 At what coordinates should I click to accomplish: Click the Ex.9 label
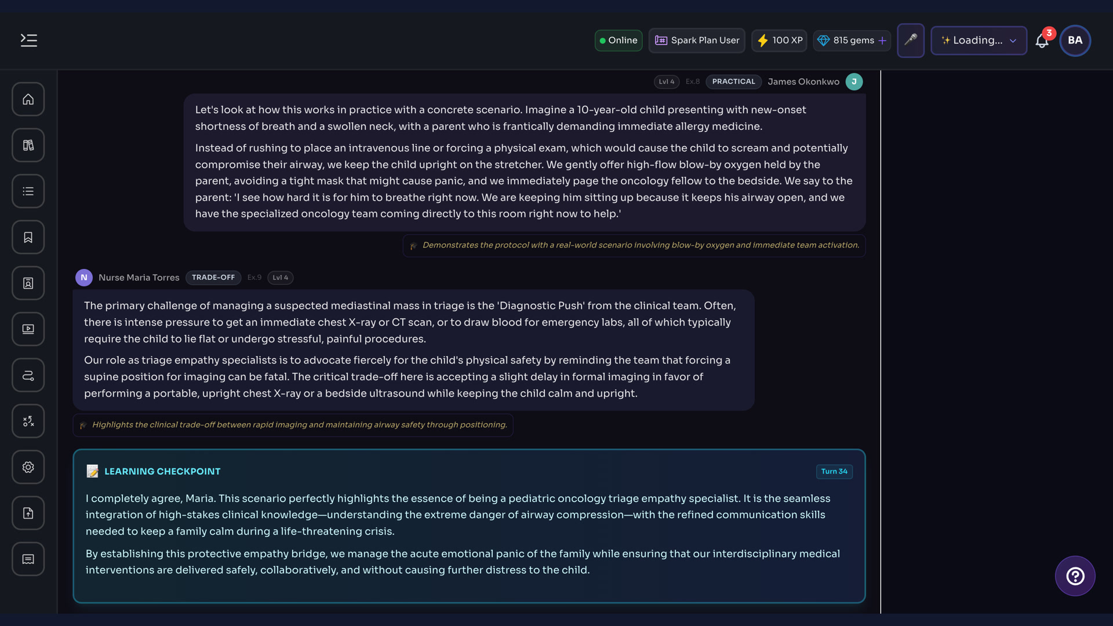254,278
